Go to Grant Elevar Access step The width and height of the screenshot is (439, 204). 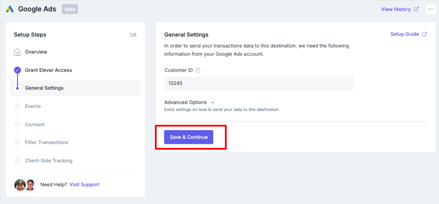pyautogui.click(x=48, y=70)
